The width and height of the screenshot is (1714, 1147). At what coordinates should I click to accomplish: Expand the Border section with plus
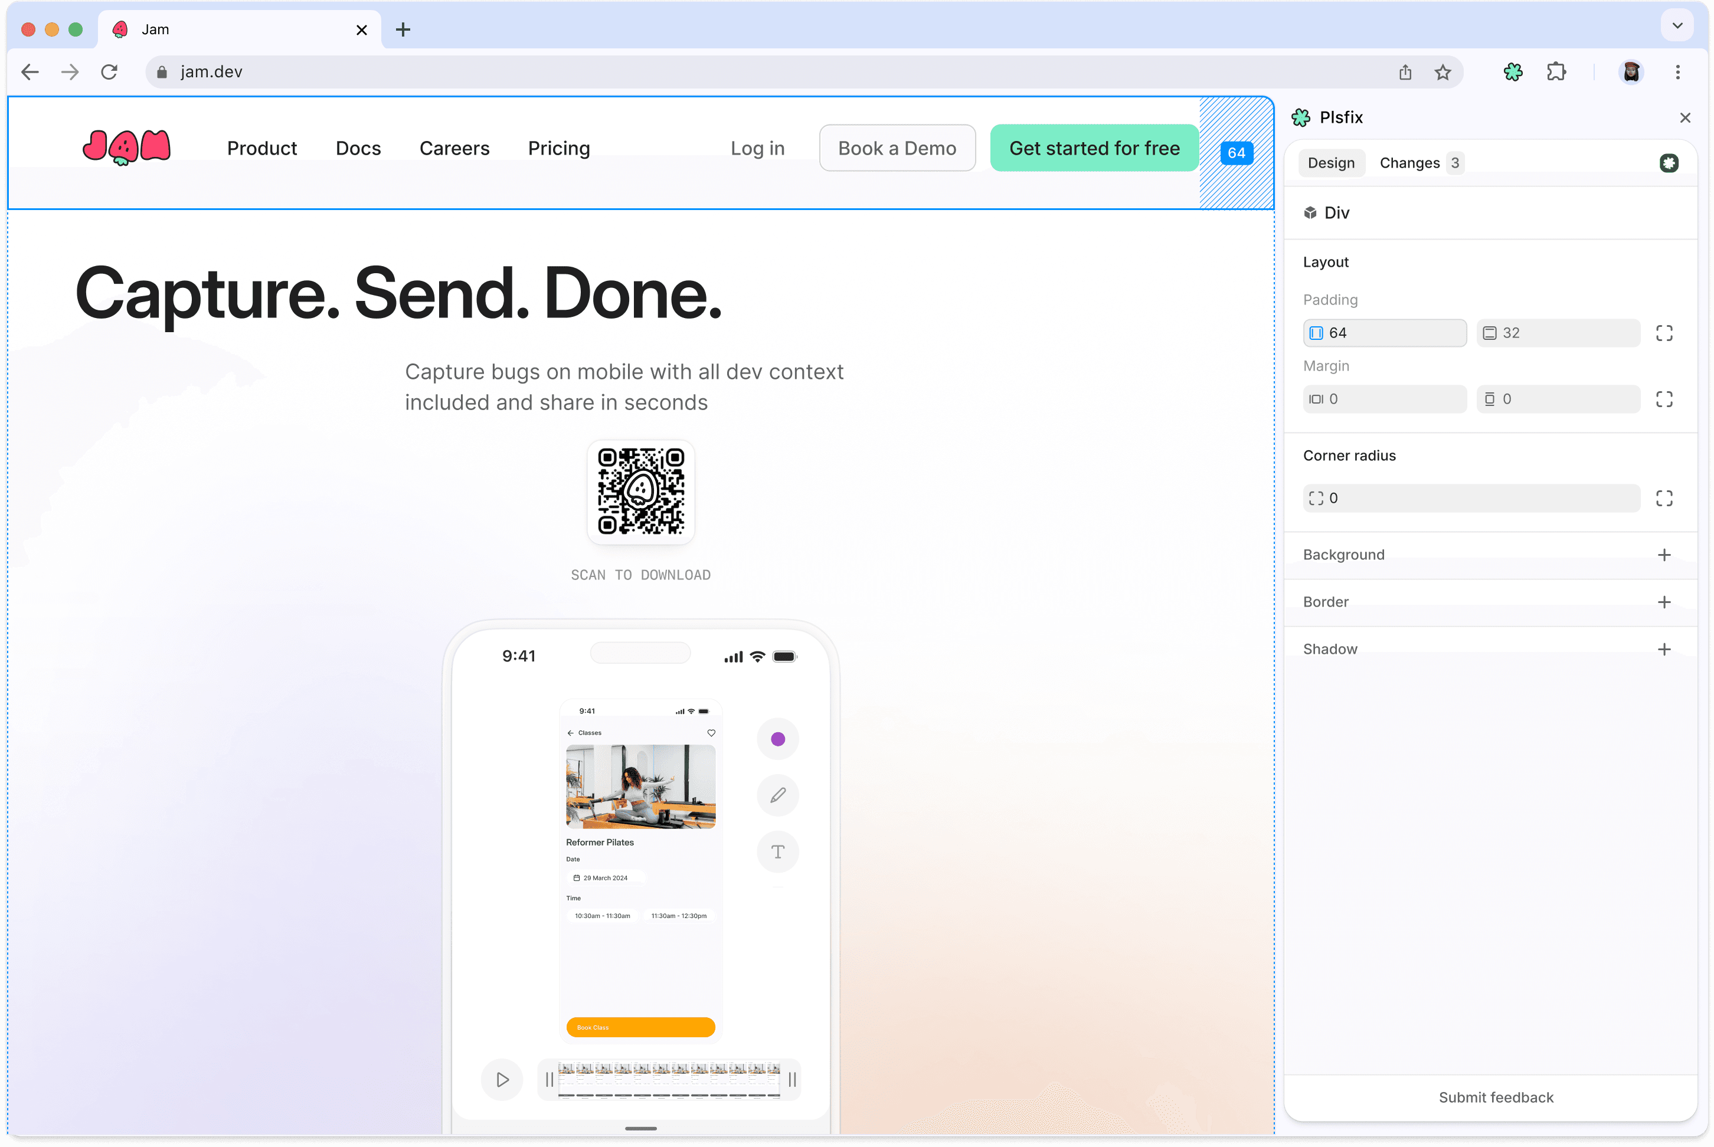pos(1664,602)
